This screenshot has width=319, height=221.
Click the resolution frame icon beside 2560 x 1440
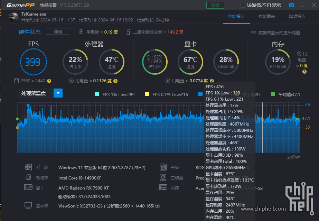[16, 81]
